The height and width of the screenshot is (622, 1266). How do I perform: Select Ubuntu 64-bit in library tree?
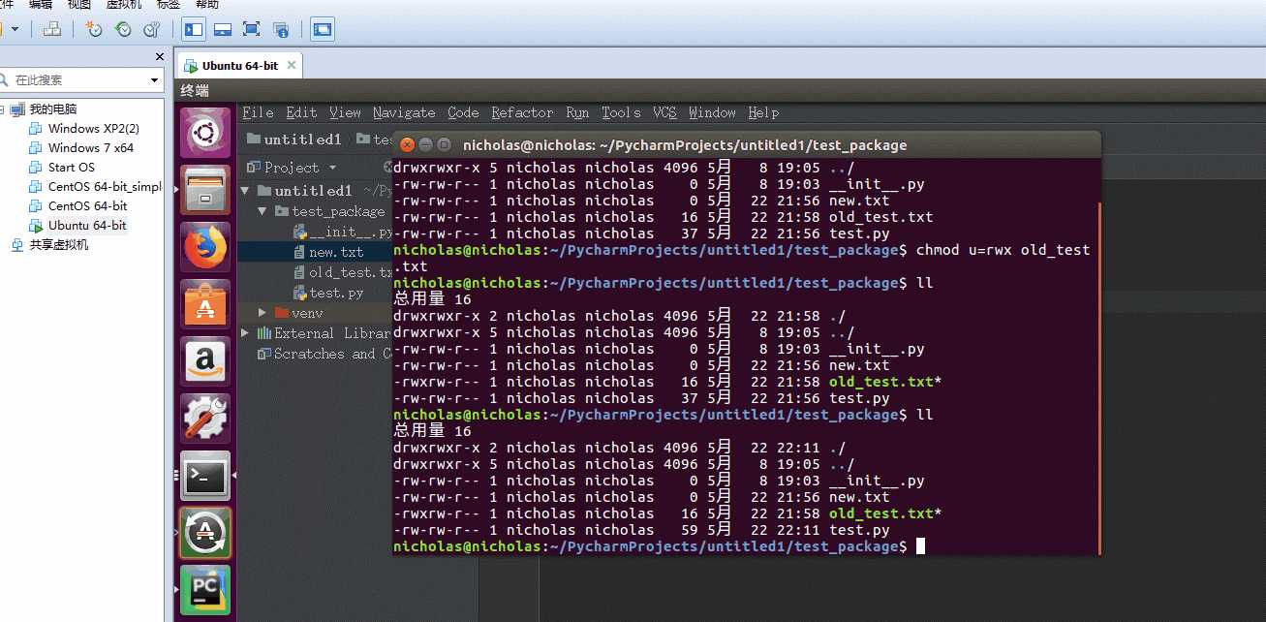pos(78,225)
